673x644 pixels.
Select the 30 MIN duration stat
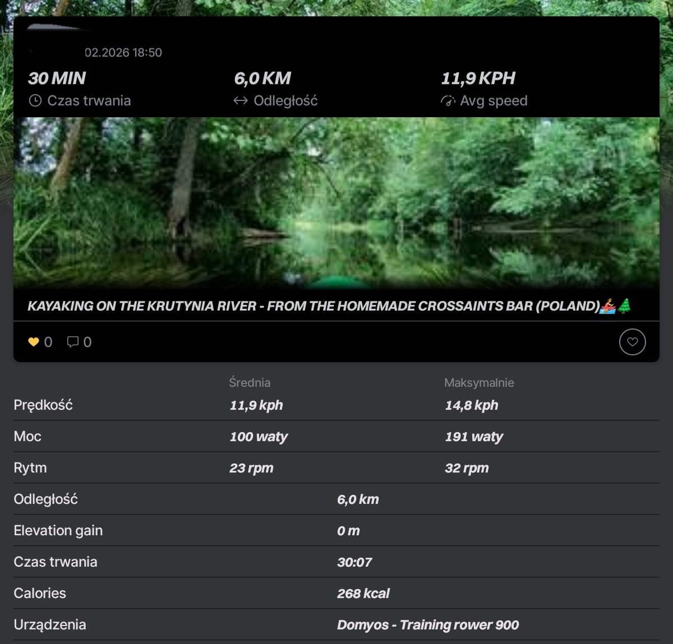[x=57, y=78]
